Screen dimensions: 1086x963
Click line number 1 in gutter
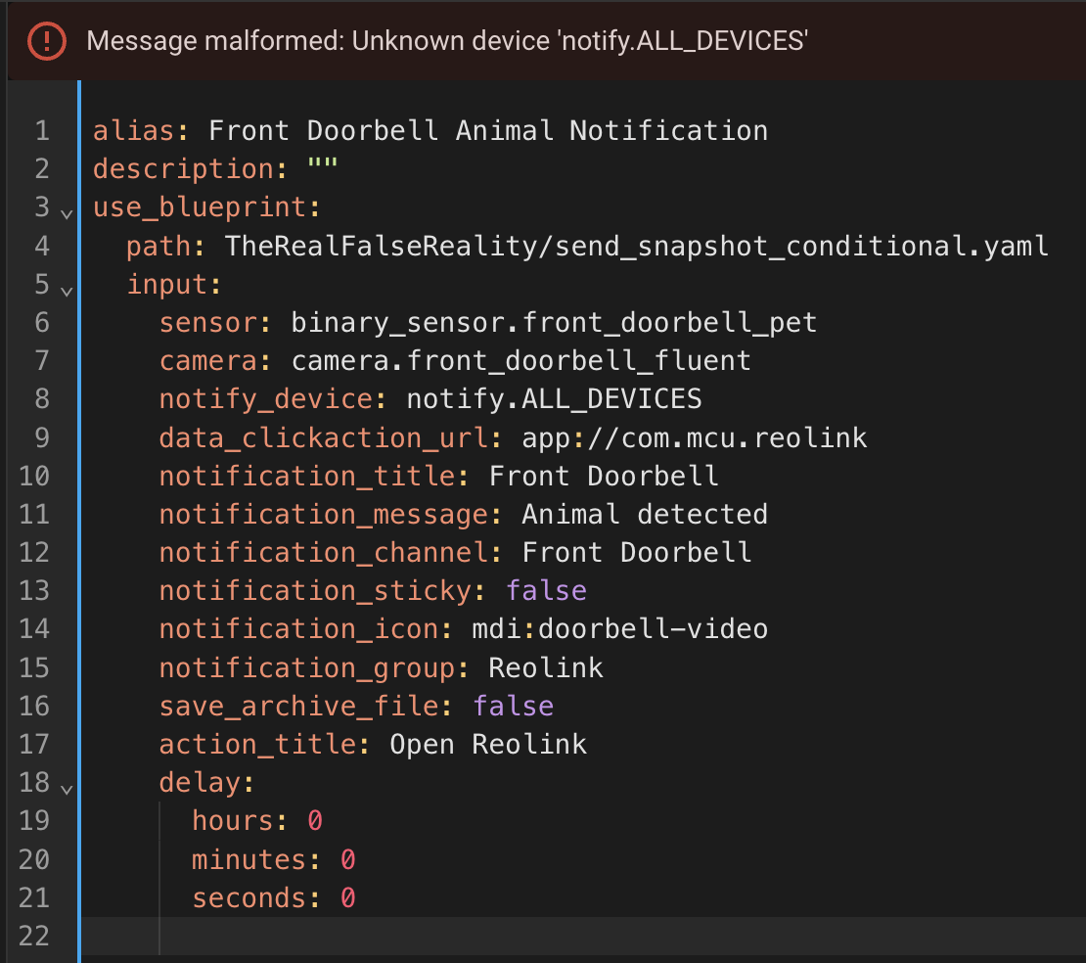(x=41, y=131)
